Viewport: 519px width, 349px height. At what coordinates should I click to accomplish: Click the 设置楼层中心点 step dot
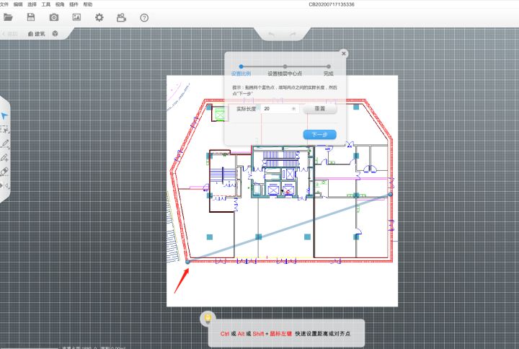pos(285,66)
